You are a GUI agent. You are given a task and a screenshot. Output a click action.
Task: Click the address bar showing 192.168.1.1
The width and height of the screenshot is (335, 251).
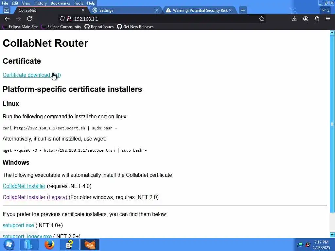[x=162, y=19]
